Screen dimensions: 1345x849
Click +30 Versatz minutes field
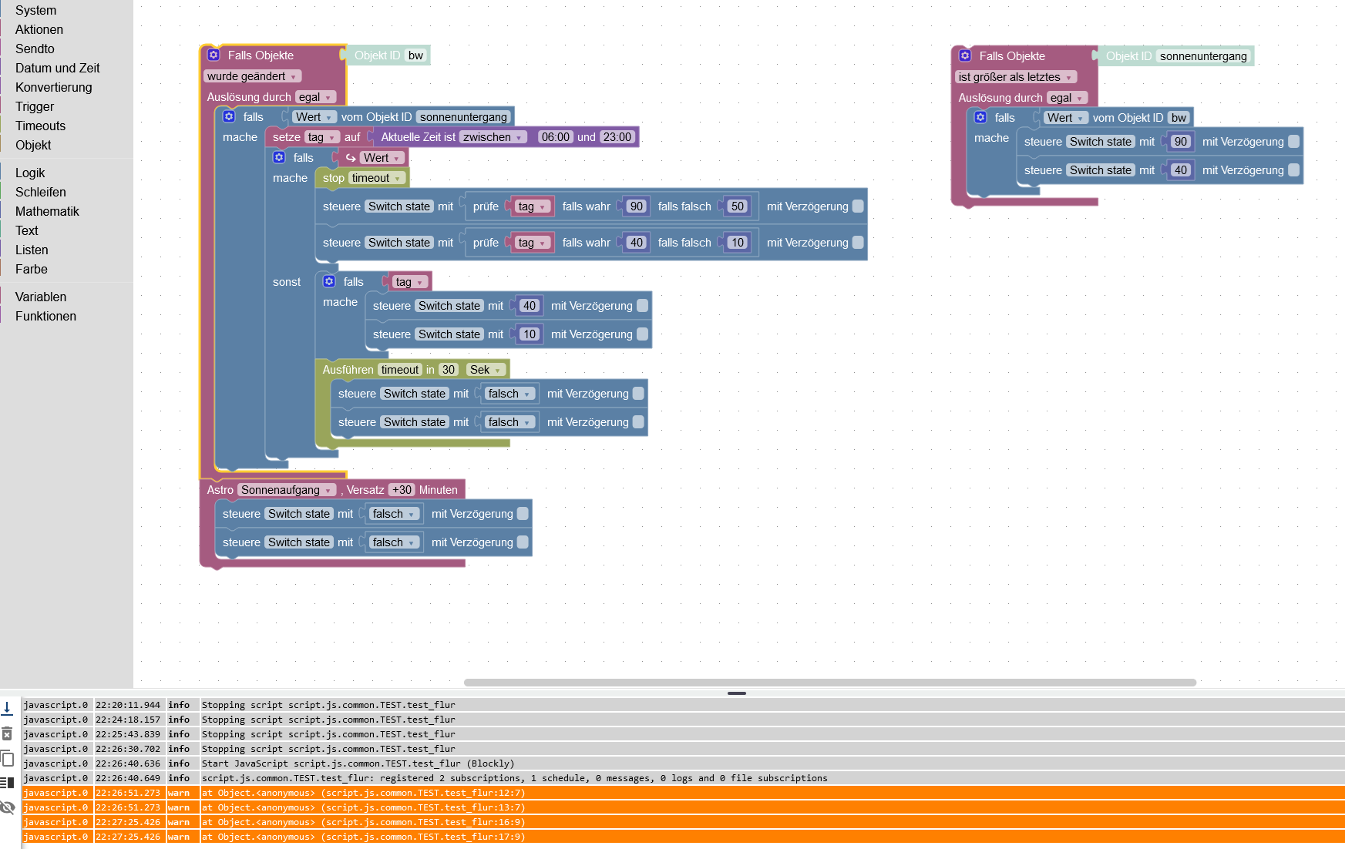coord(402,490)
